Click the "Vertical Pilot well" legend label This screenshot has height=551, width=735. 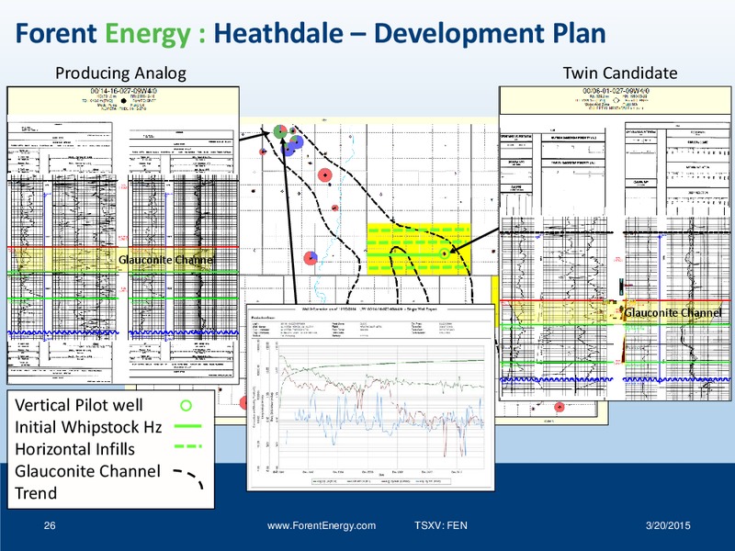point(78,405)
